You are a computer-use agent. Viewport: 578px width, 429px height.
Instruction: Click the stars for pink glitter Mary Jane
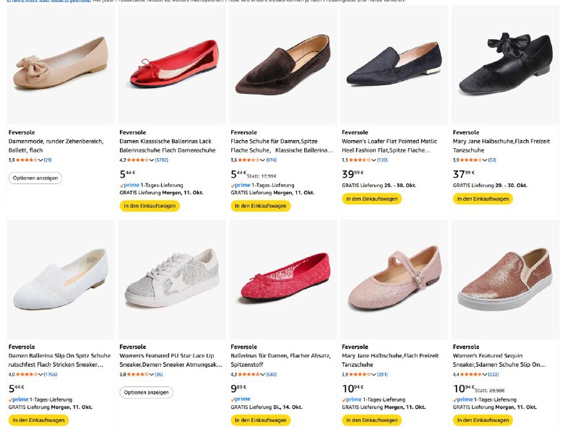(362, 374)
